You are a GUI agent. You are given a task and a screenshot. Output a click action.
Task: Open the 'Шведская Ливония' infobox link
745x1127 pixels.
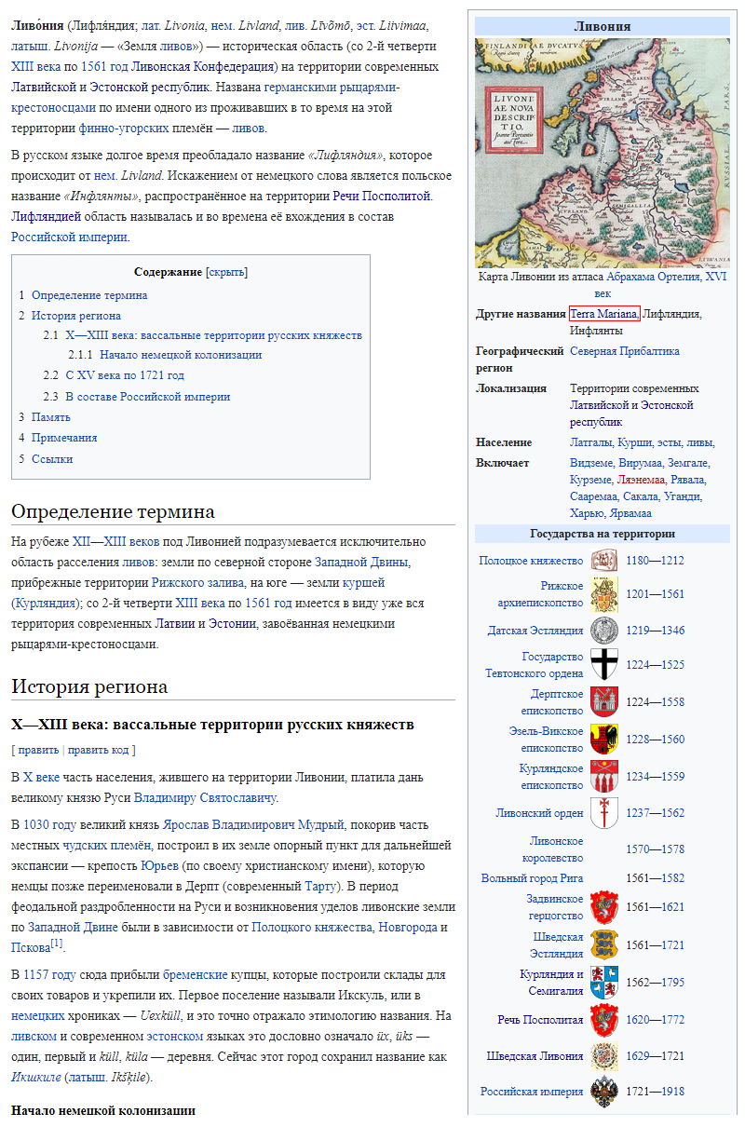[535, 1056]
